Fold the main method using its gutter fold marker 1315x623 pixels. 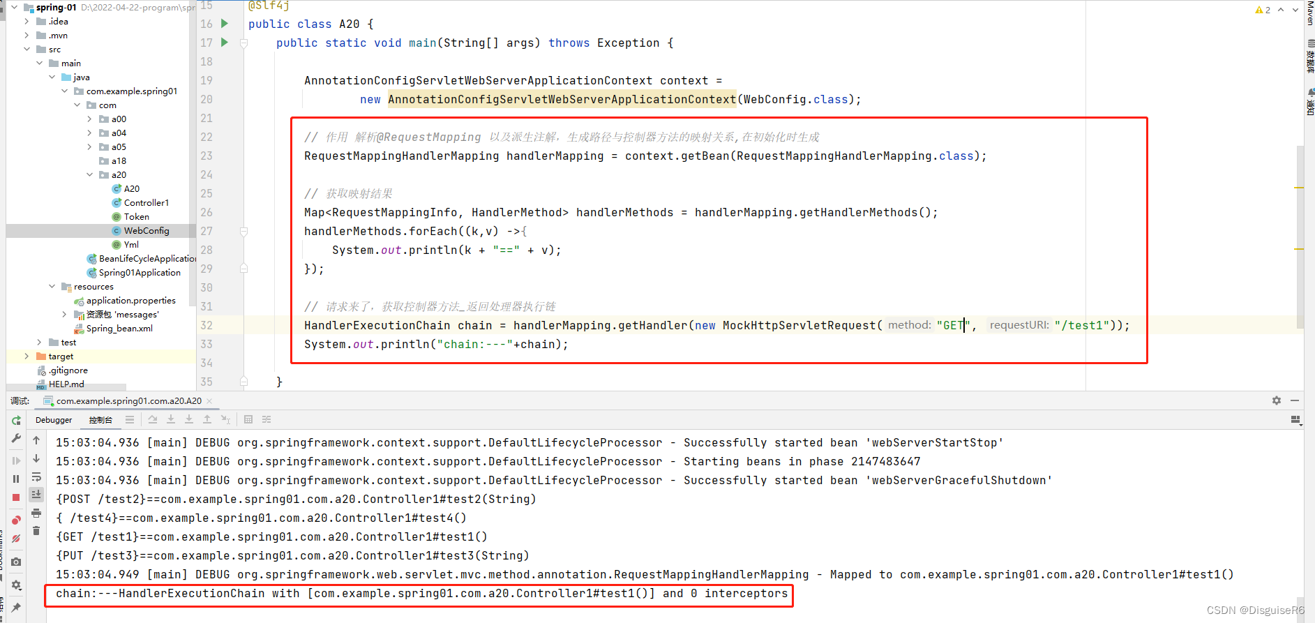coord(243,43)
